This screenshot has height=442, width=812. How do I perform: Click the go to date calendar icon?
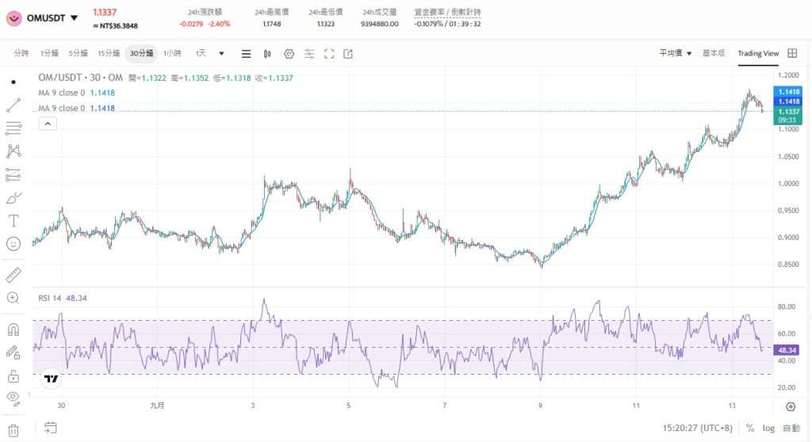[x=51, y=428]
